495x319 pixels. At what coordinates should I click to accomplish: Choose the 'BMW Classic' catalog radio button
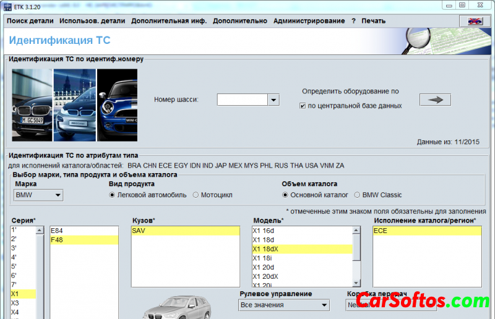pyautogui.click(x=357, y=195)
